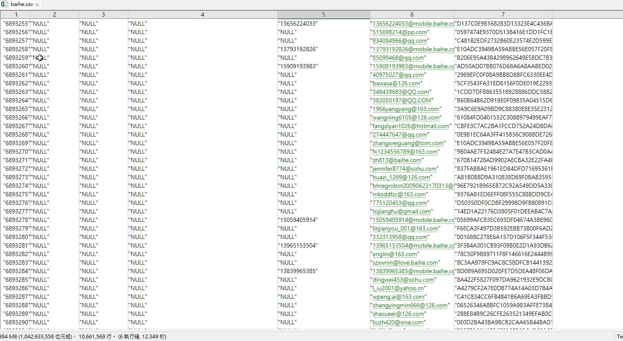Image resolution: width=623 pixels, height=341 pixels.
Task: Follow the fx1234556789@163.com link
Action: coord(405,152)
